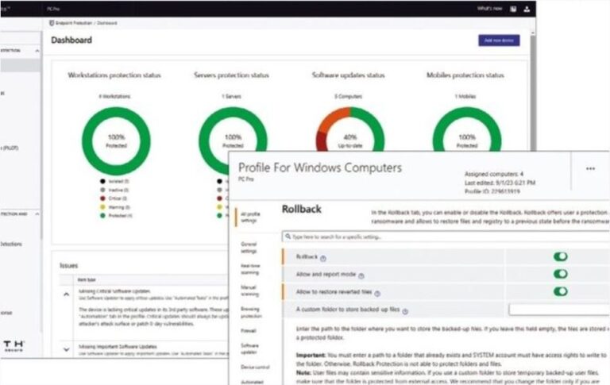This screenshot has height=385, width=610.
Task: Click help icon beside Allow and report mode
Action: pyautogui.click(x=361, y=275)
